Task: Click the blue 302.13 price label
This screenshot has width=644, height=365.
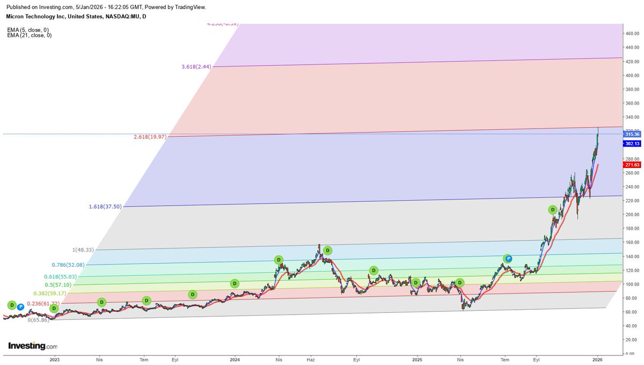Action: click(632, 143)
